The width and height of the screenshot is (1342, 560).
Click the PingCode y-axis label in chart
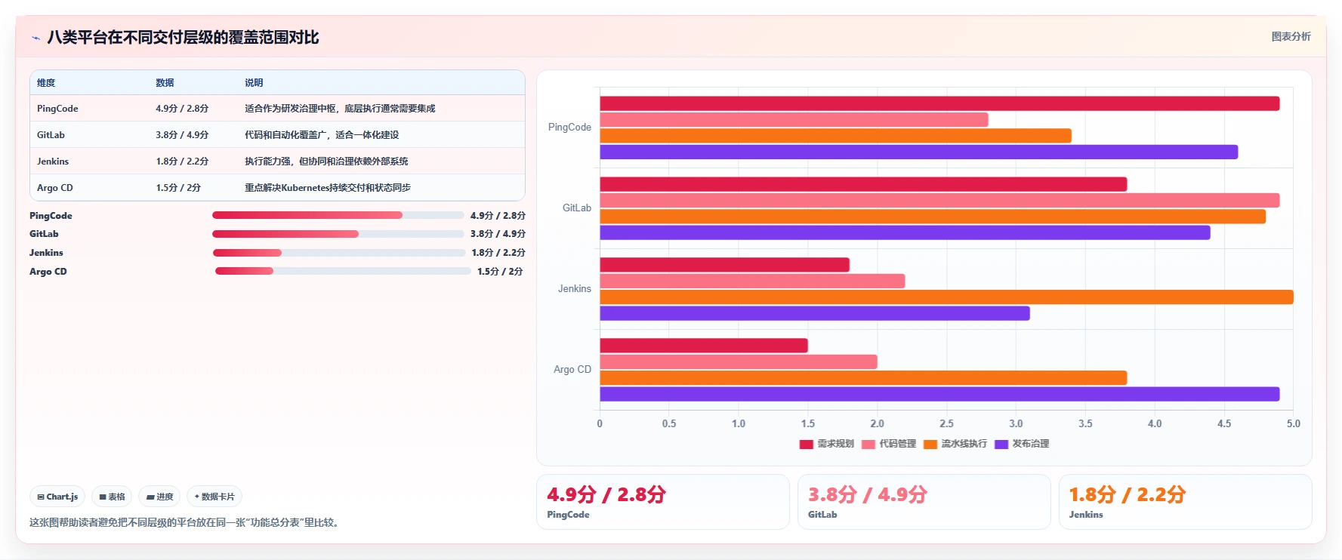[x=569, y=128]
